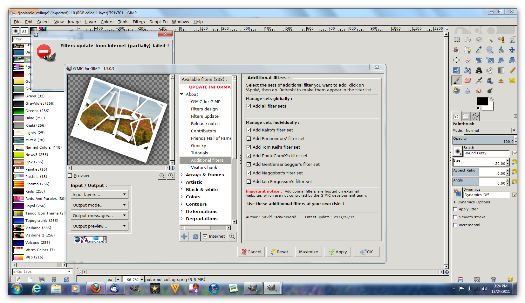
Task: Pick the Pencil tool
Action: (512, 70)
